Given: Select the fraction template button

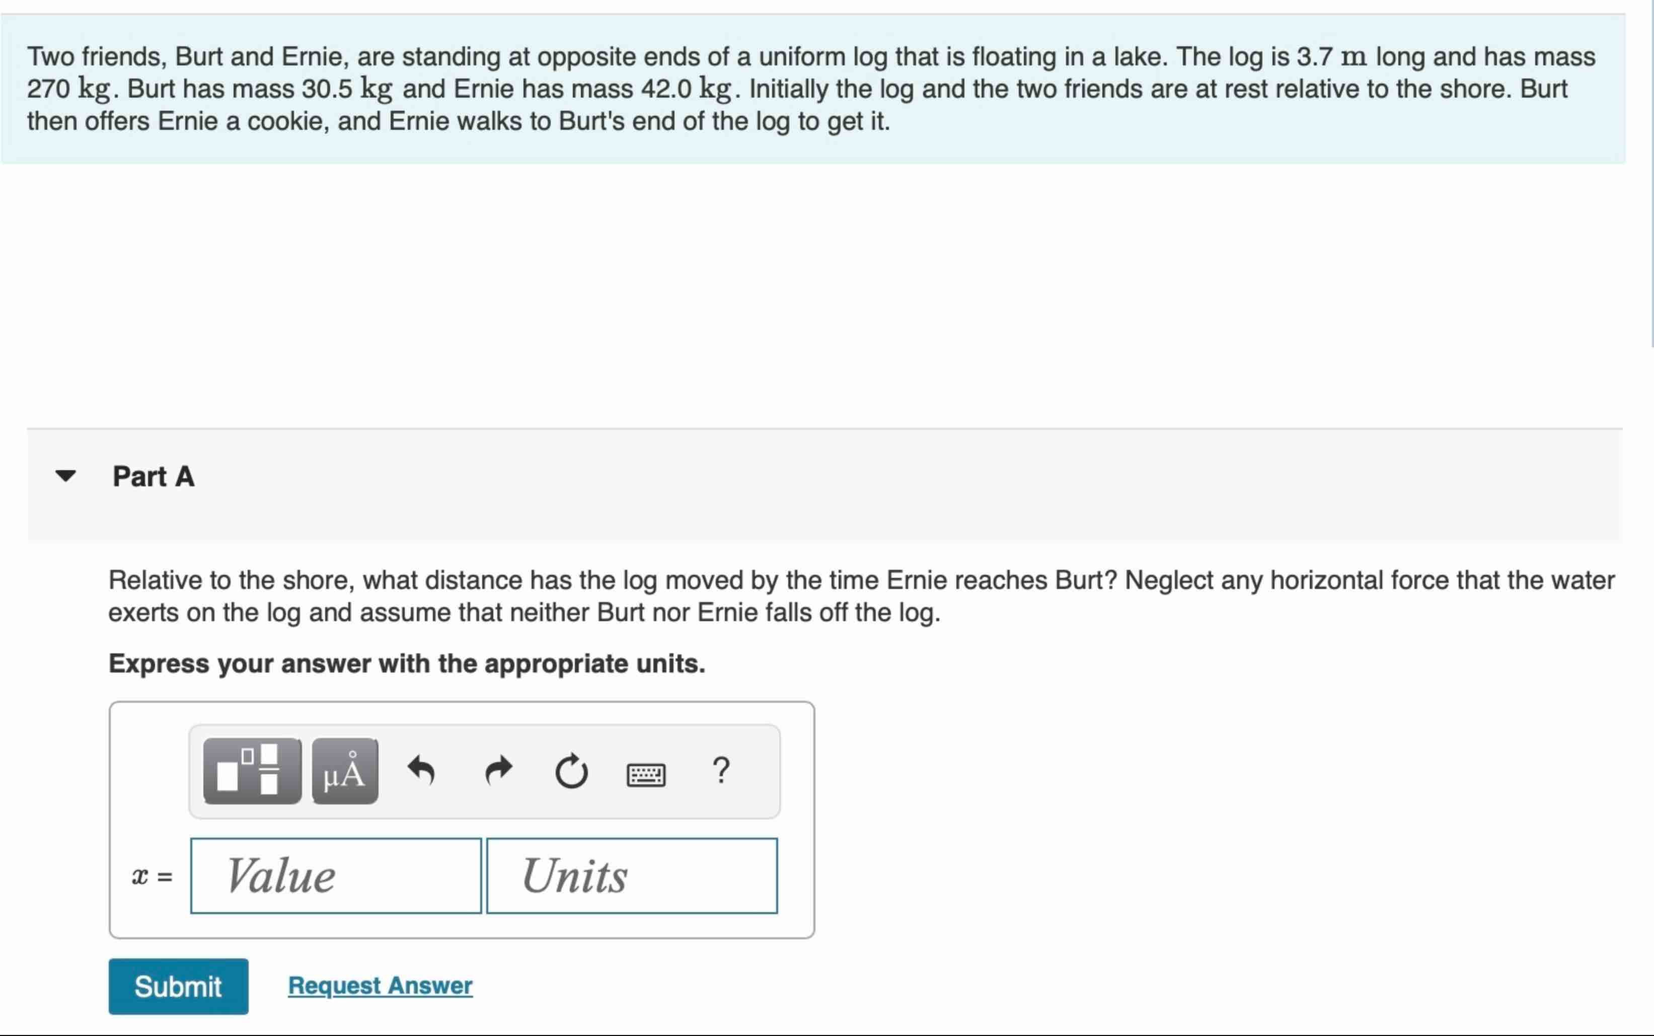Looking at the screenshot, I should click(x=251, y=770).
